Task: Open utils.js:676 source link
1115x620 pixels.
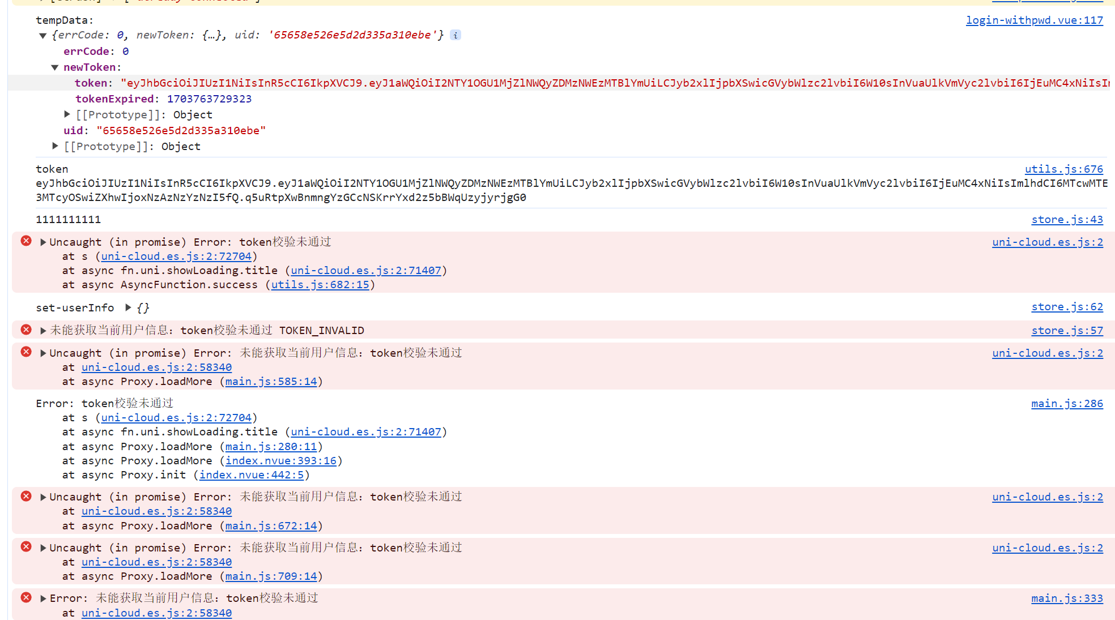Action: click(x=1063, y=169)
